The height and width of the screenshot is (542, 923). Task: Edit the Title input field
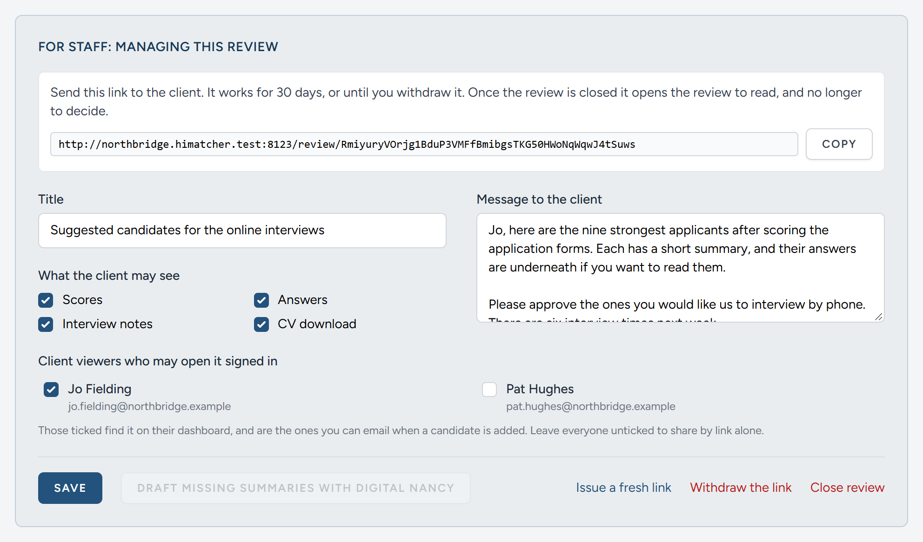[242, 231]
